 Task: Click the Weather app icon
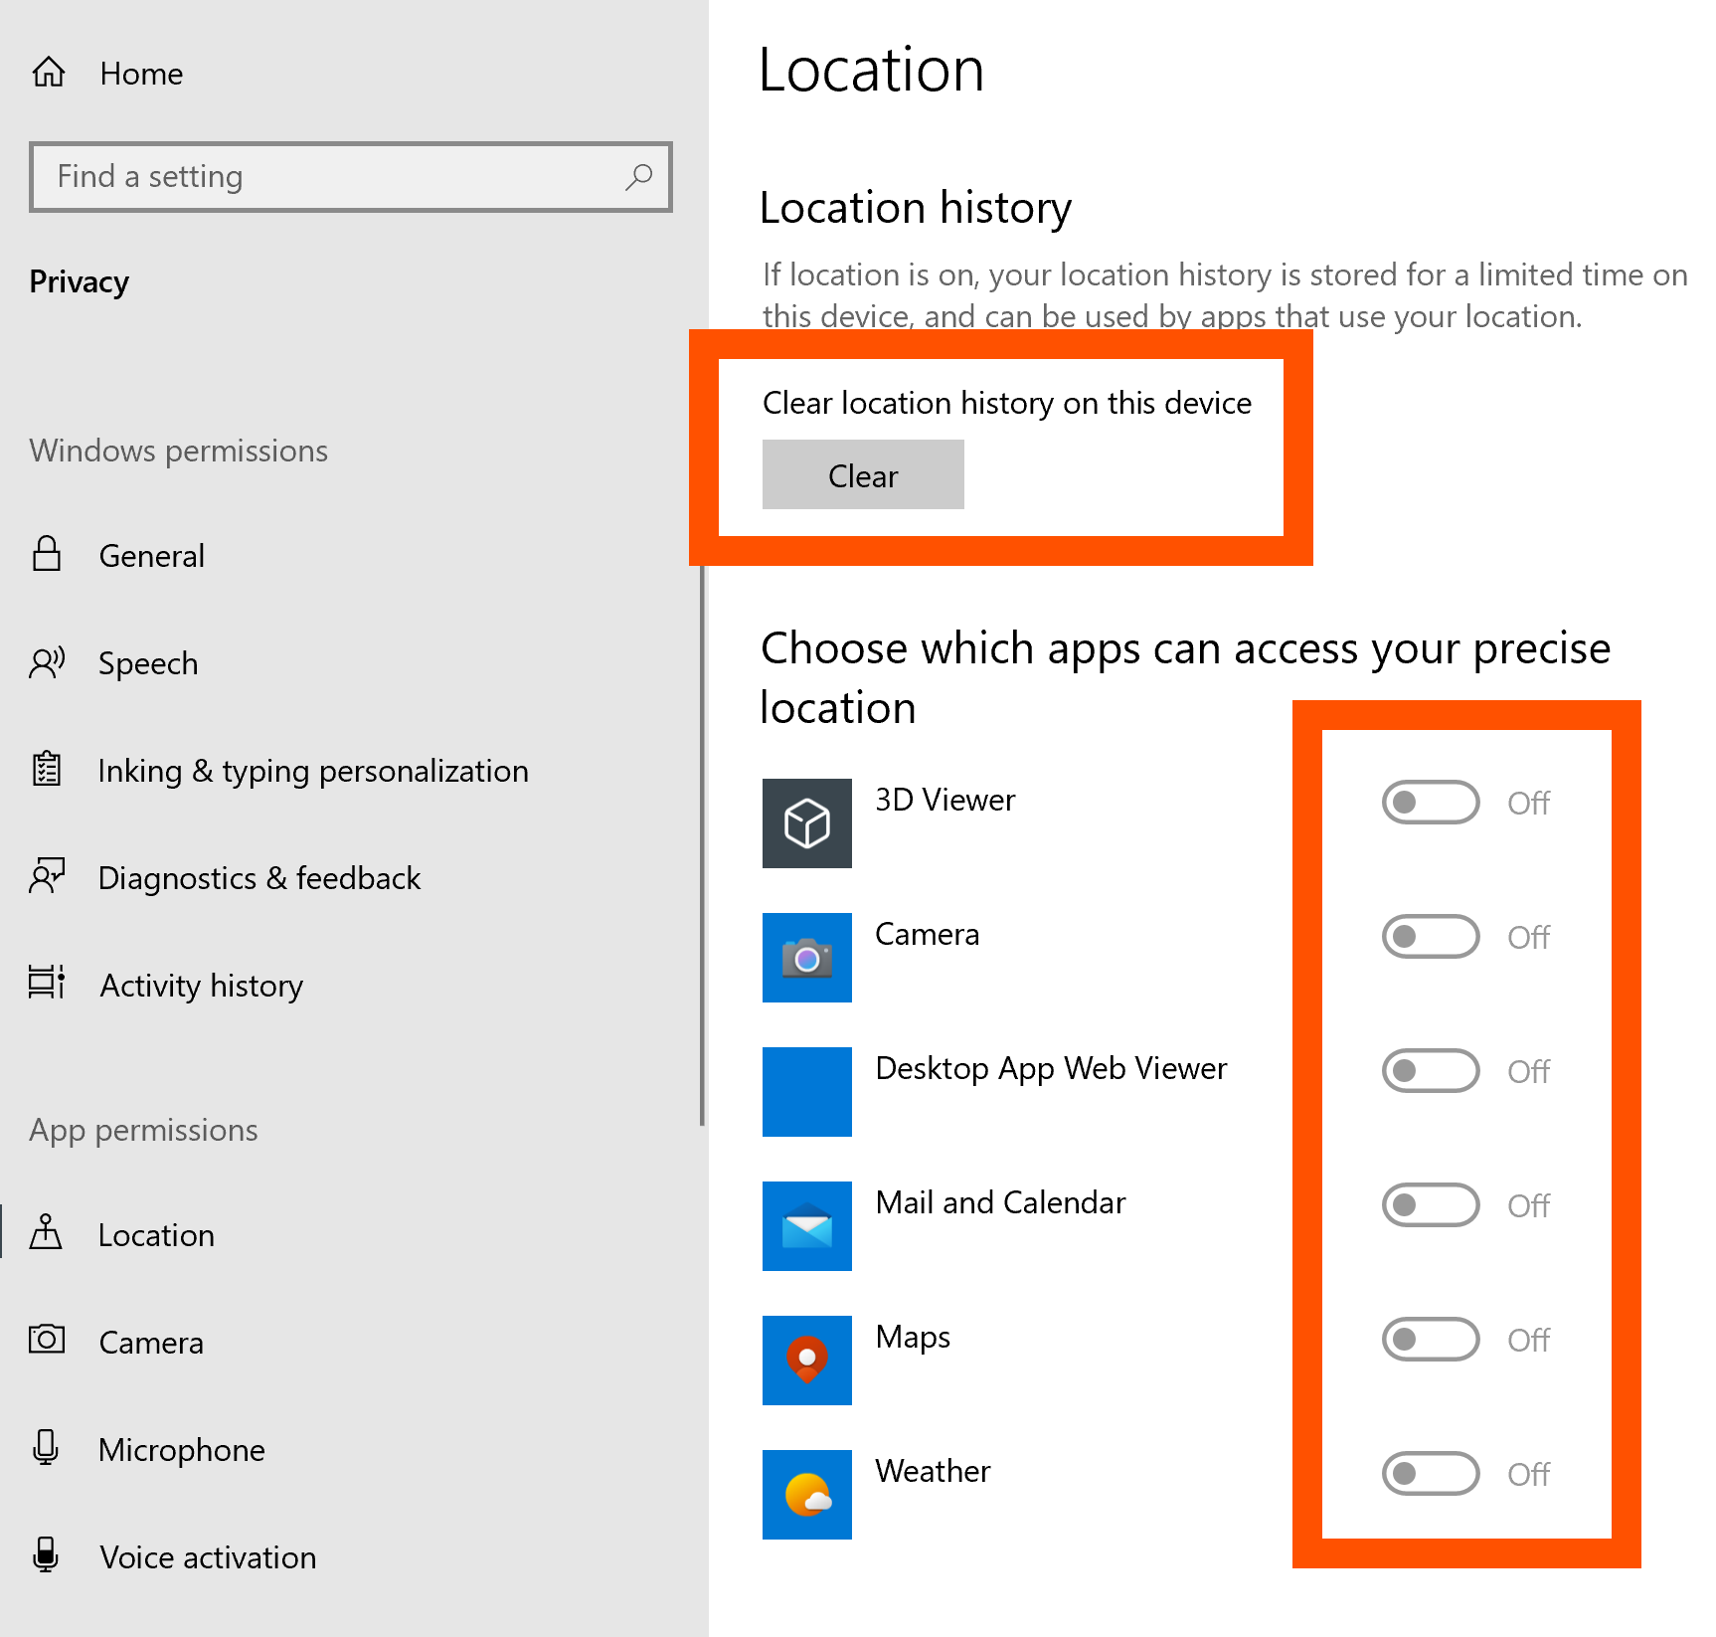[x=806, y=1495]
